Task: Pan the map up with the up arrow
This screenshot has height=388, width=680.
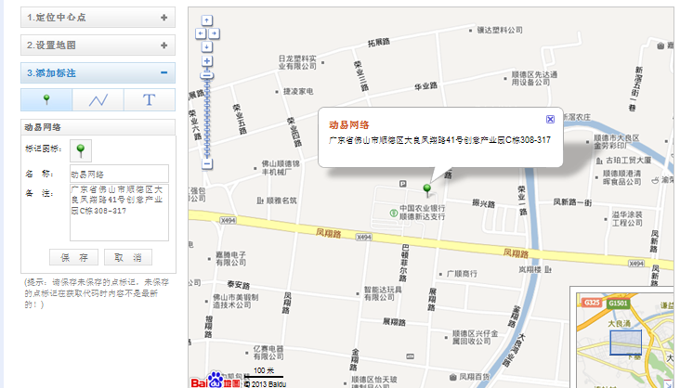Action: tap(207, 20)
